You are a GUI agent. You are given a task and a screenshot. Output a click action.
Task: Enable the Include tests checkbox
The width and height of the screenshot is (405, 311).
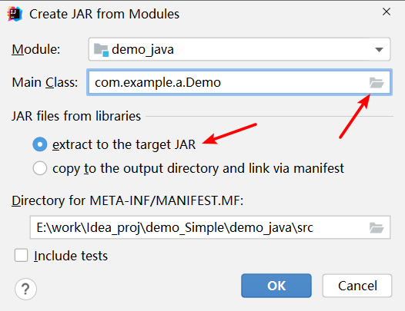[x=22, y=256]
